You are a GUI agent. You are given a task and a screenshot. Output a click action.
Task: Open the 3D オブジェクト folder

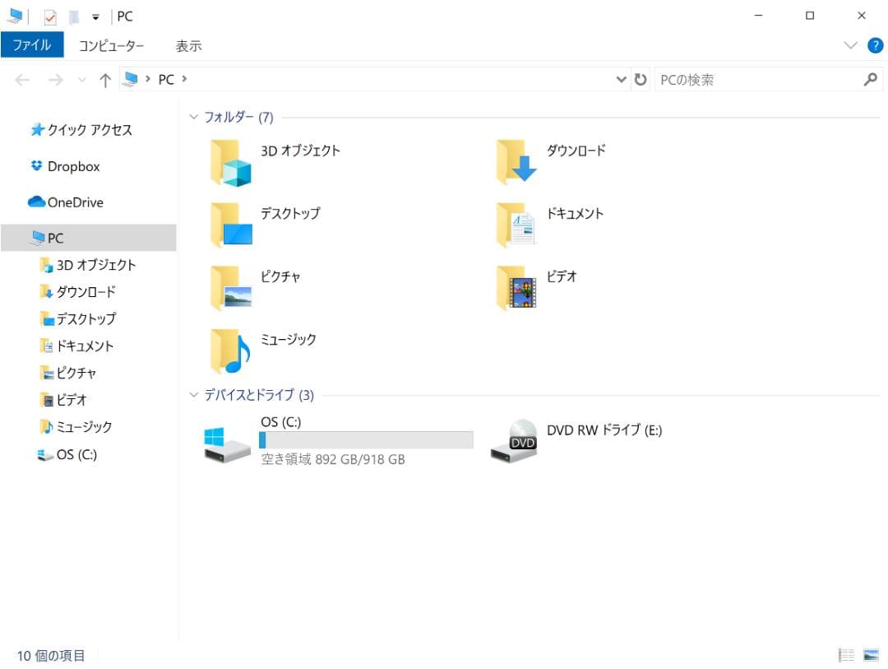coord(230,161)
